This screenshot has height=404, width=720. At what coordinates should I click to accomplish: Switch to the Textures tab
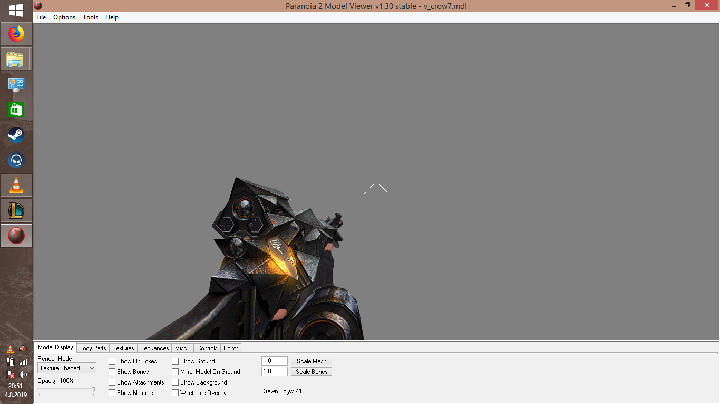(x=123, y=348)
